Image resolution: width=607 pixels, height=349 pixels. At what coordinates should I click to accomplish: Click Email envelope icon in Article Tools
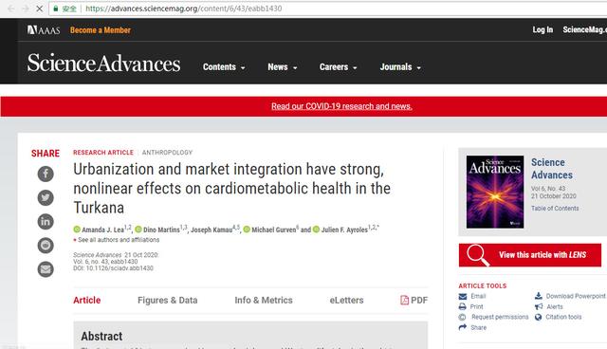pyautogui.click(x=463, y=297)
